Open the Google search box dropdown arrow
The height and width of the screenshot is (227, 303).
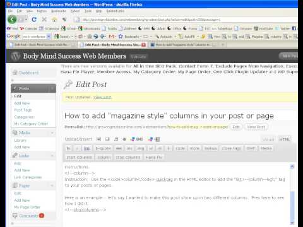(x=49, y=37)
